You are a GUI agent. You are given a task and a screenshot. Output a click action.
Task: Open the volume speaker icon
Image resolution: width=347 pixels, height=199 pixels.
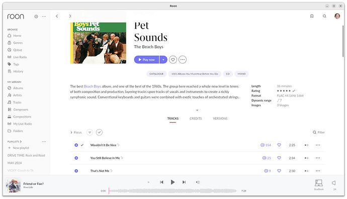[334, 183]
